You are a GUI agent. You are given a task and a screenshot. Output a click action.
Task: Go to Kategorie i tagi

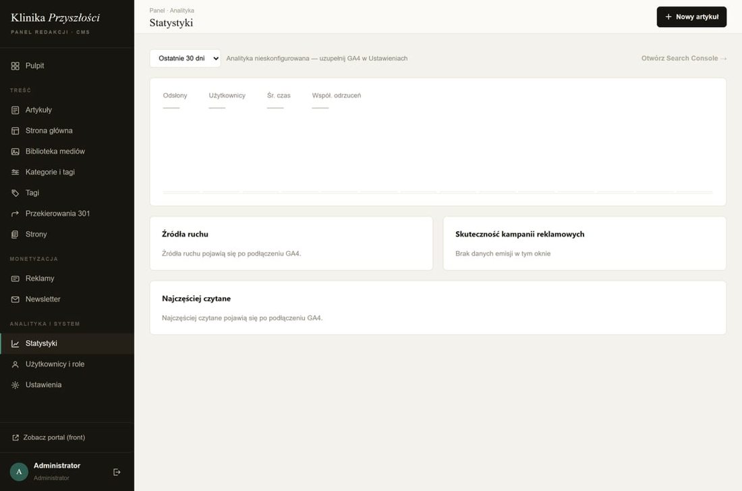point(67,172)
